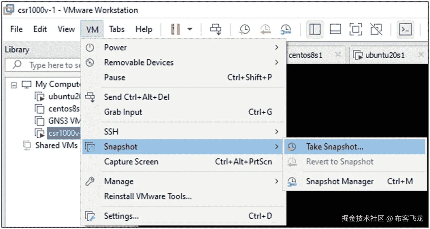Click the pause VM toolbar icon

pos(175,29)
